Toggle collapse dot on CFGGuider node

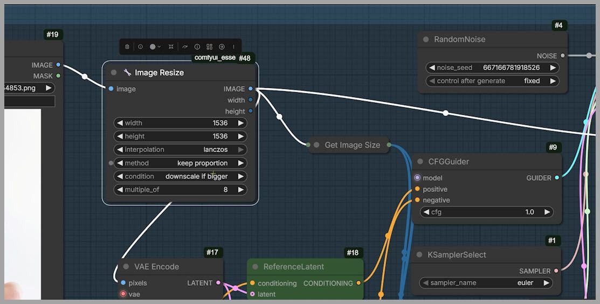420,162
